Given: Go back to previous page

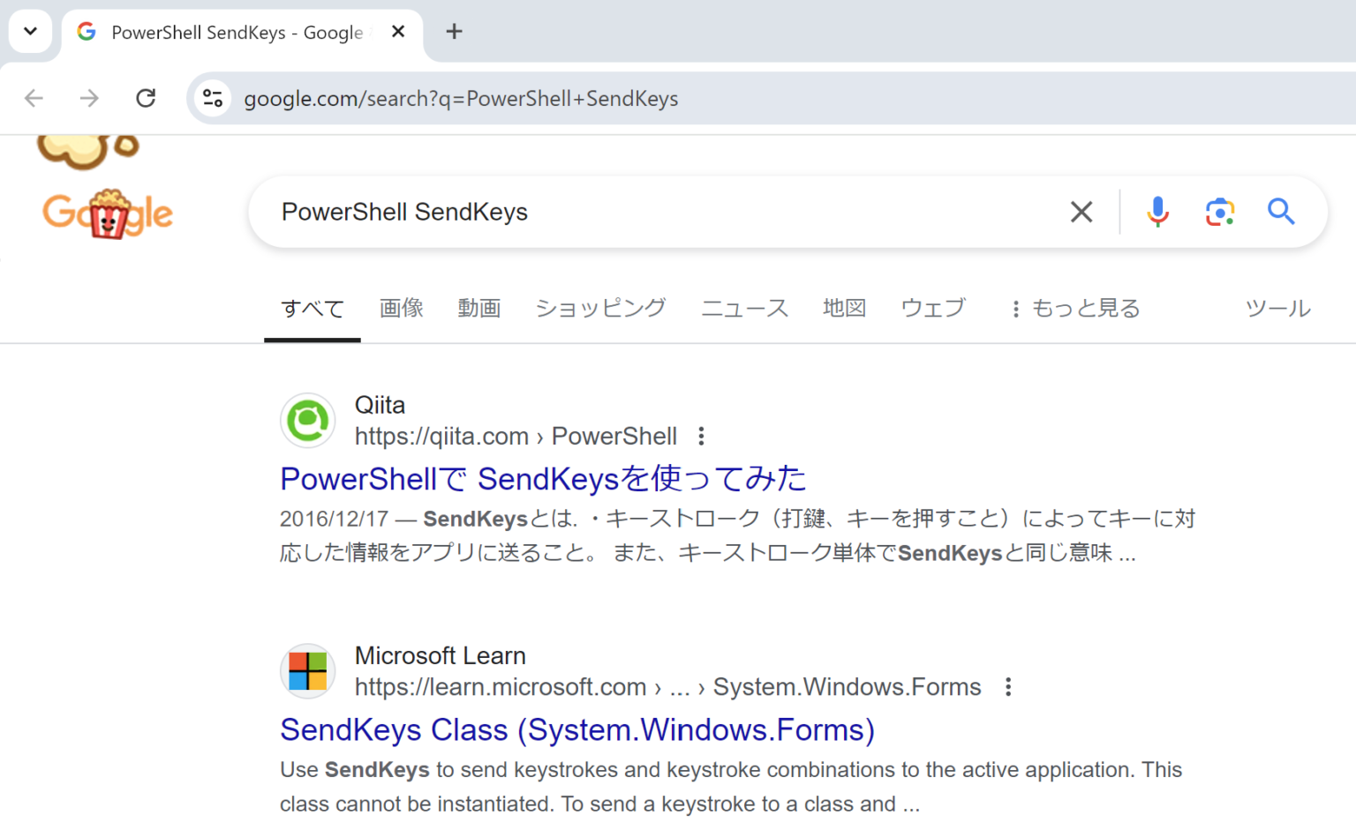Looking at the screenshot, I should point(34,98).
